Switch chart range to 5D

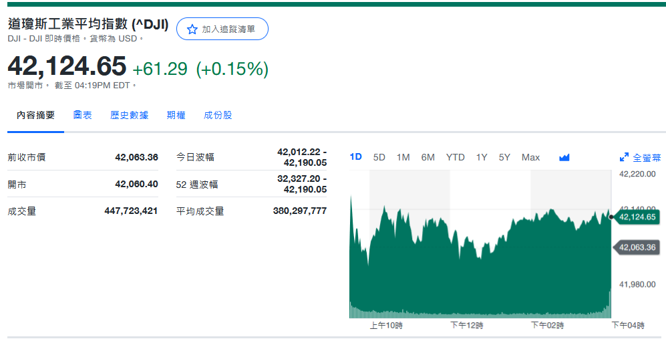[x=379, y=157]
